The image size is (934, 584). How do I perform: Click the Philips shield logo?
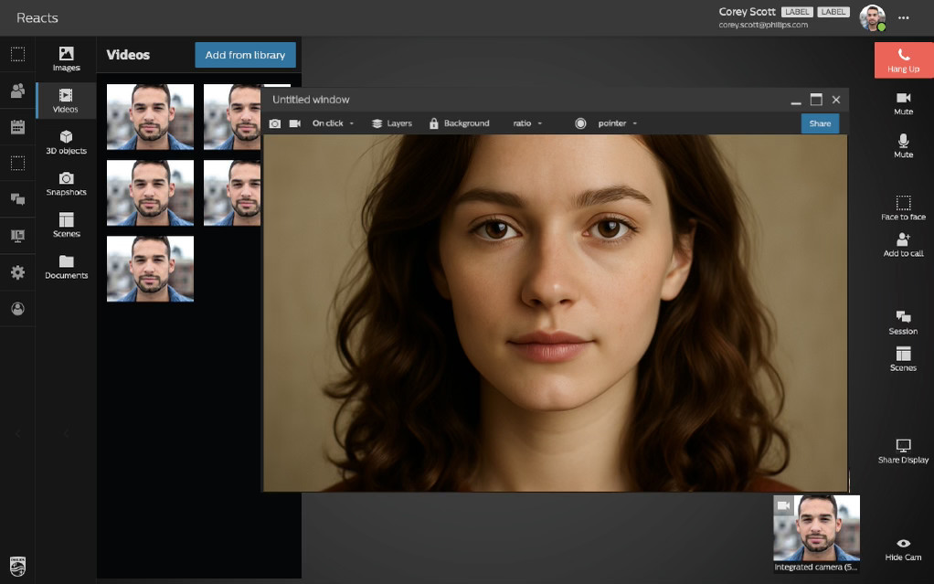pyautogui.click(x=18, y=567)
